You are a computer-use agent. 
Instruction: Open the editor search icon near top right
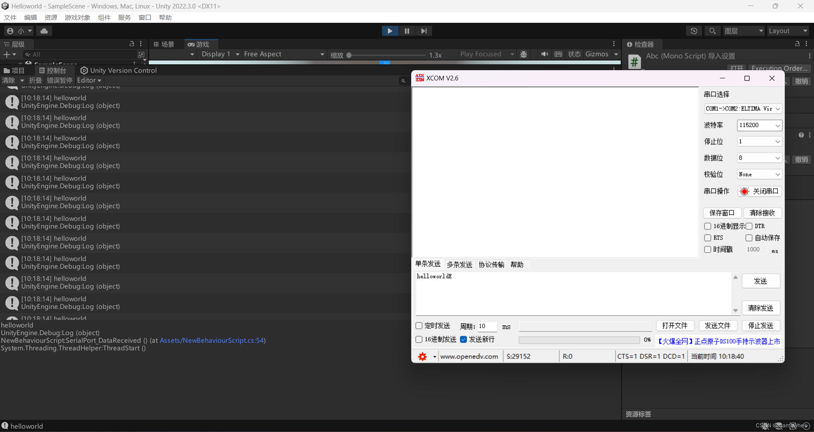point(712,31)
